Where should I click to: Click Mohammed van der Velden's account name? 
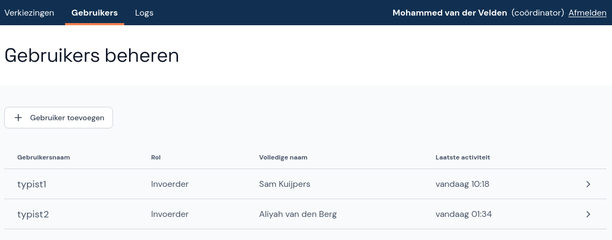(450, 13)
